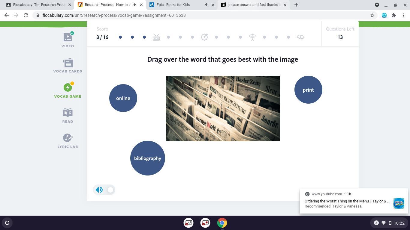
Task: Select the 'online' word bubble
Action: [x=123, y=98]
